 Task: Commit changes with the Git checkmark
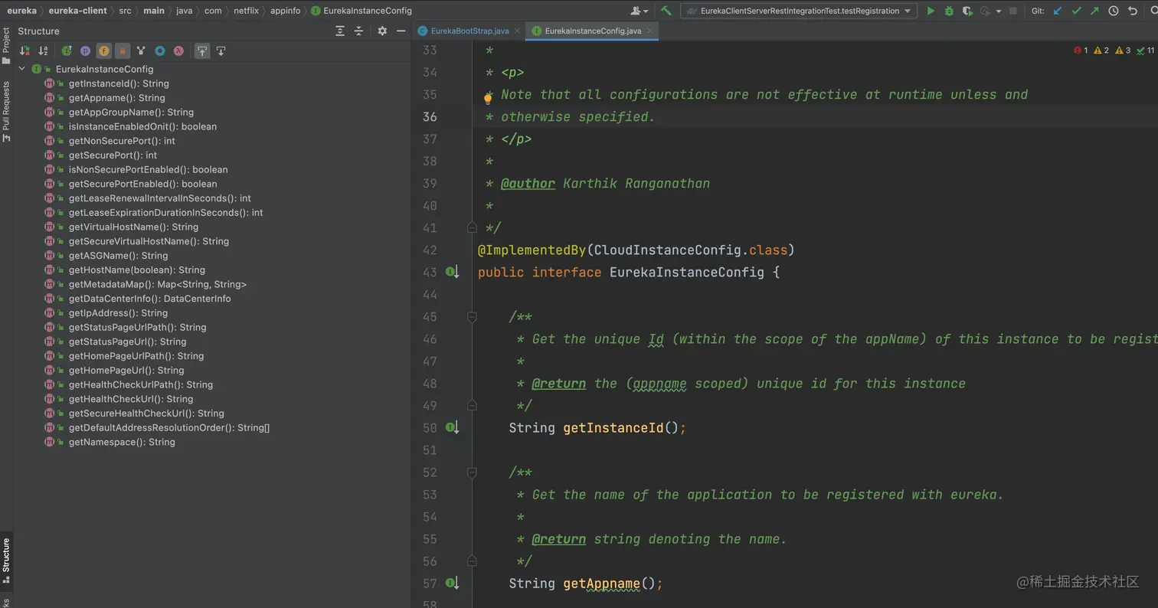1076,11
